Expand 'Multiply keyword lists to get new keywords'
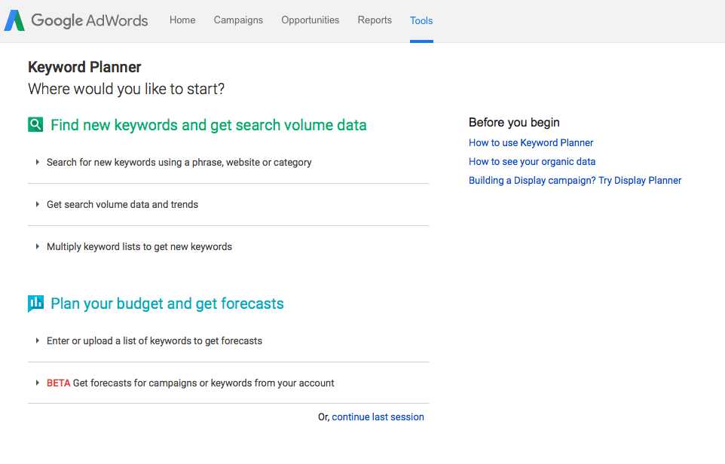 [x=139, y=246]
